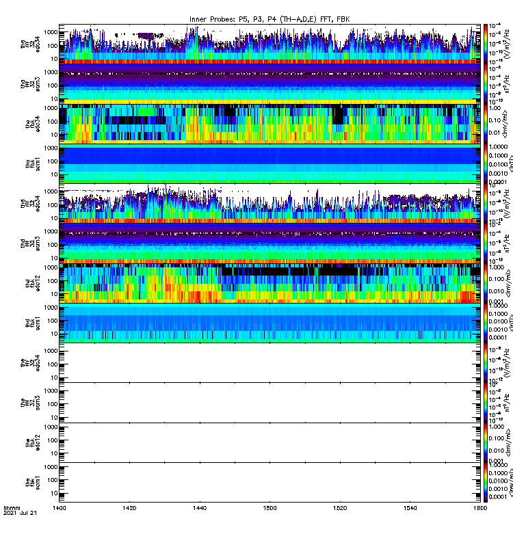Click inside the tha fbk edc34 spectrogram
The image size is (513, 547).
(269, 124)
